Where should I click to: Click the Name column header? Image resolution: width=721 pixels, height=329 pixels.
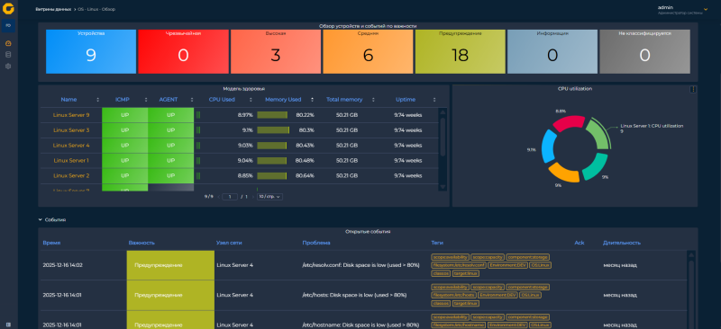(68, 100)
